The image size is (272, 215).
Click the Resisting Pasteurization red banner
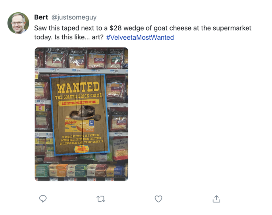[x=79, y=102]
